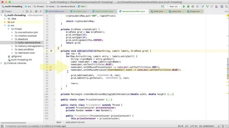The height and width of the screenshot is (128, 229).
Task: Expand folded createBackGroundRectagleWithAnimation body
Action: pos(170,94)
